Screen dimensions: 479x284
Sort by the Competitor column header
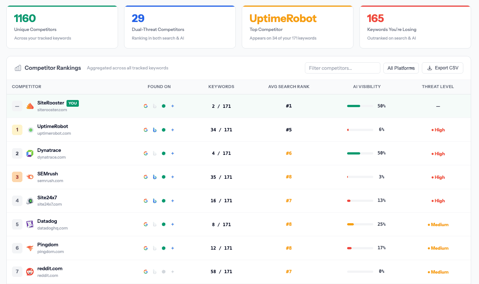click(x=27, y=87)
